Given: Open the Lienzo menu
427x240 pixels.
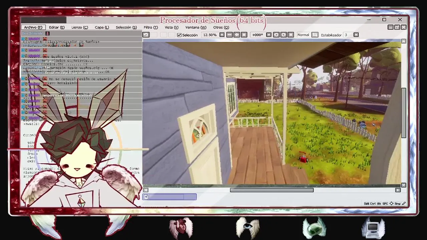Looking at the screenshot, I should coord(80,27).
